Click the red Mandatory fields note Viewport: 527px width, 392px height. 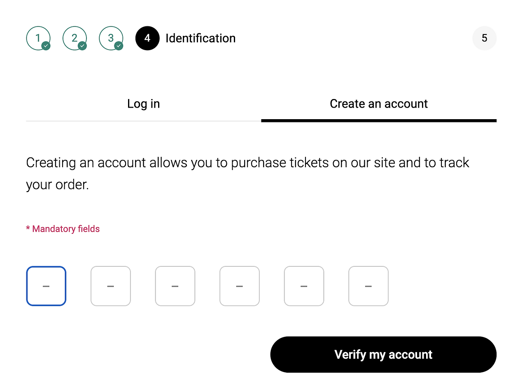63,229
